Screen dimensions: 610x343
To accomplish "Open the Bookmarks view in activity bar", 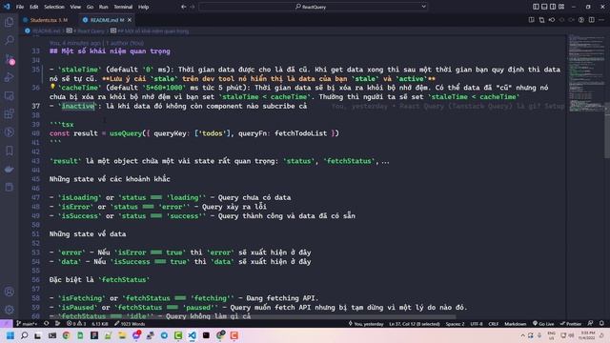I will pos(10,151).
